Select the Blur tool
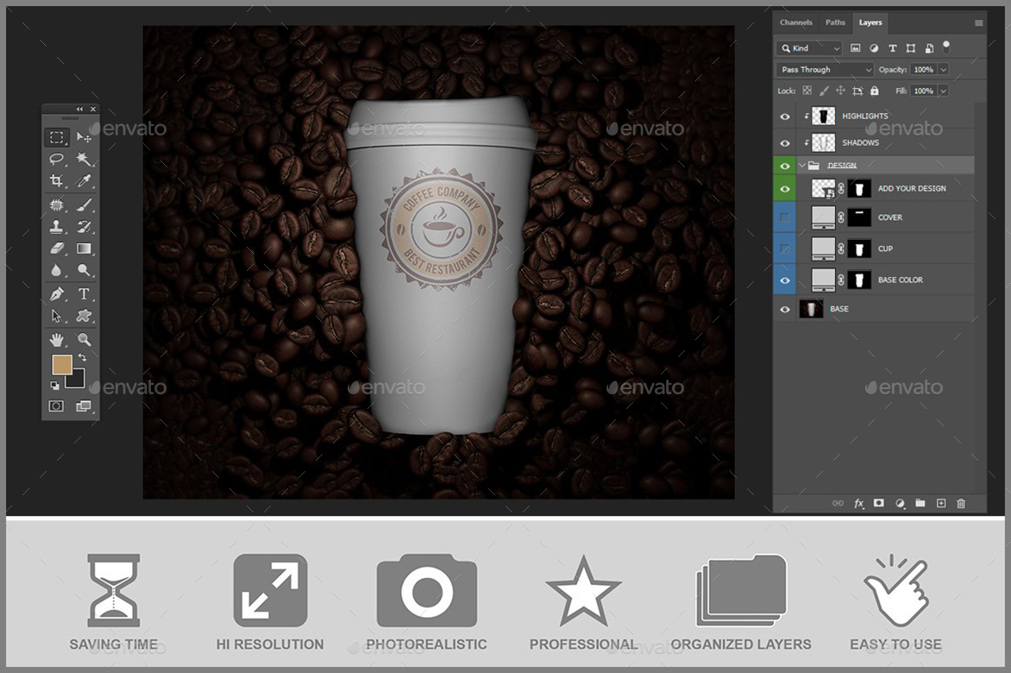1011x673 pixels. pos(57,270)
